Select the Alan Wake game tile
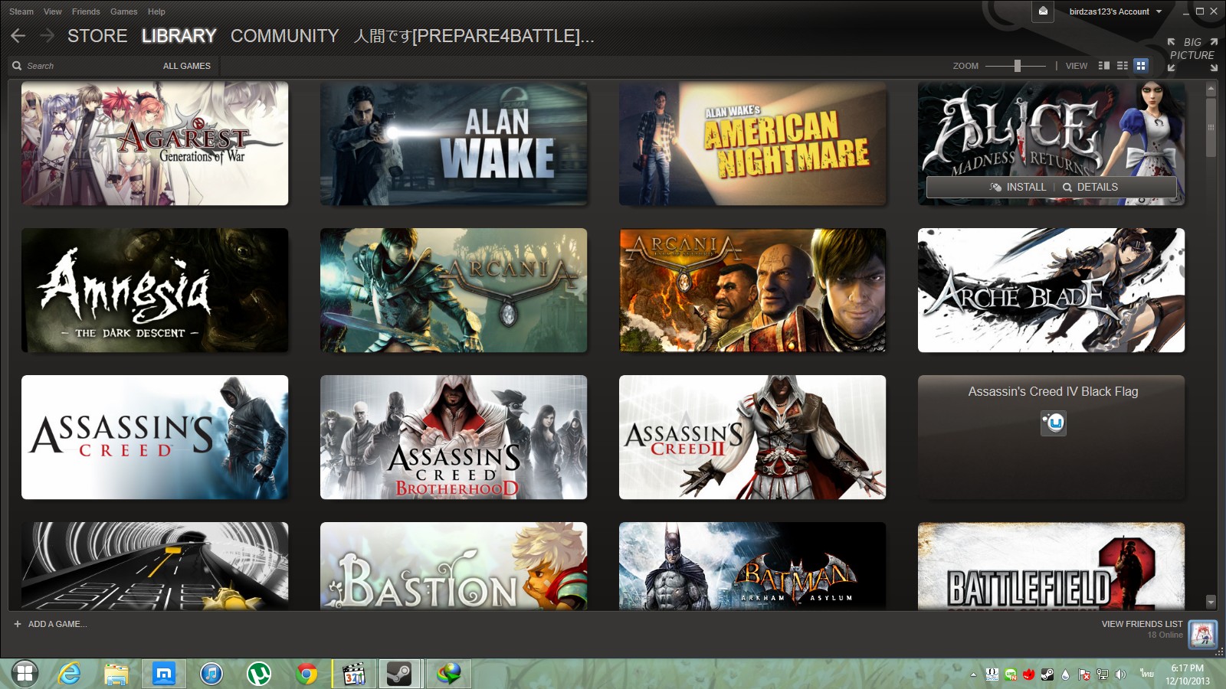This screenshot has height=689, width=1226. (454, 143)
